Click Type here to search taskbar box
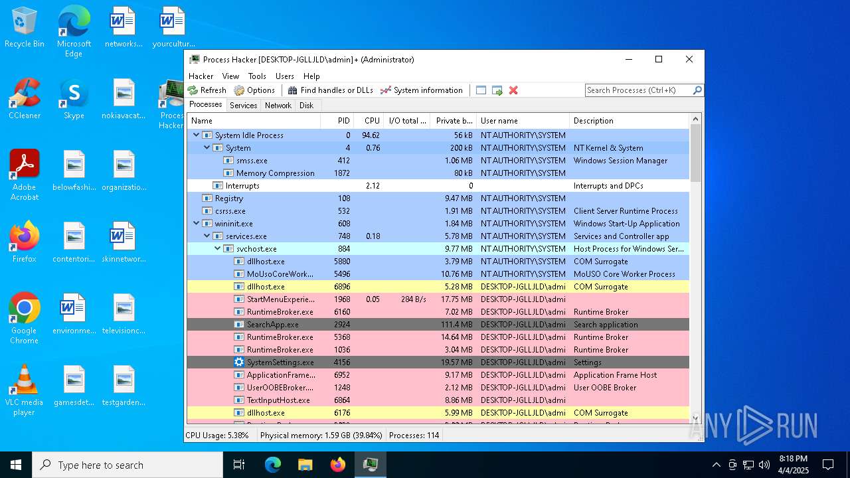Screen dimensions: 850x478 click(127, 465)
